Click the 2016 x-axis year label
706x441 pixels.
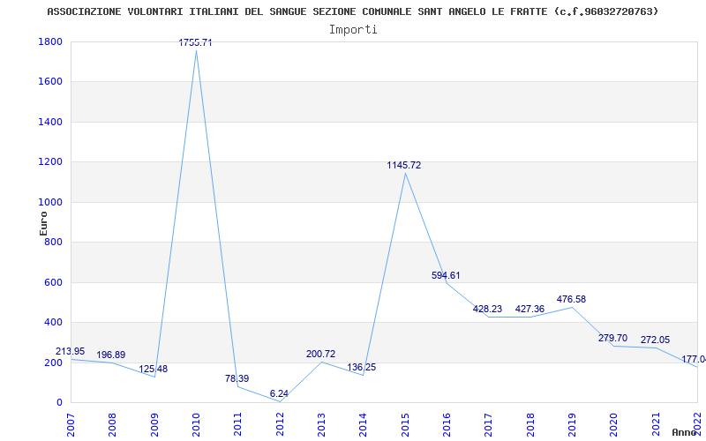447,424
